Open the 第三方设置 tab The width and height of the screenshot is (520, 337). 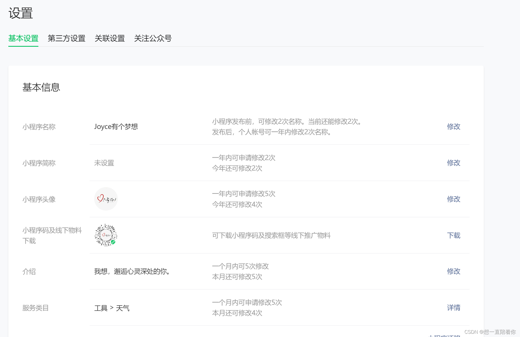(66, 38)
